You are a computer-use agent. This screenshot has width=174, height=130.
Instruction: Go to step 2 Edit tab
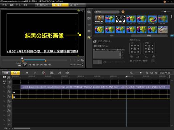(x=60, y=5)
